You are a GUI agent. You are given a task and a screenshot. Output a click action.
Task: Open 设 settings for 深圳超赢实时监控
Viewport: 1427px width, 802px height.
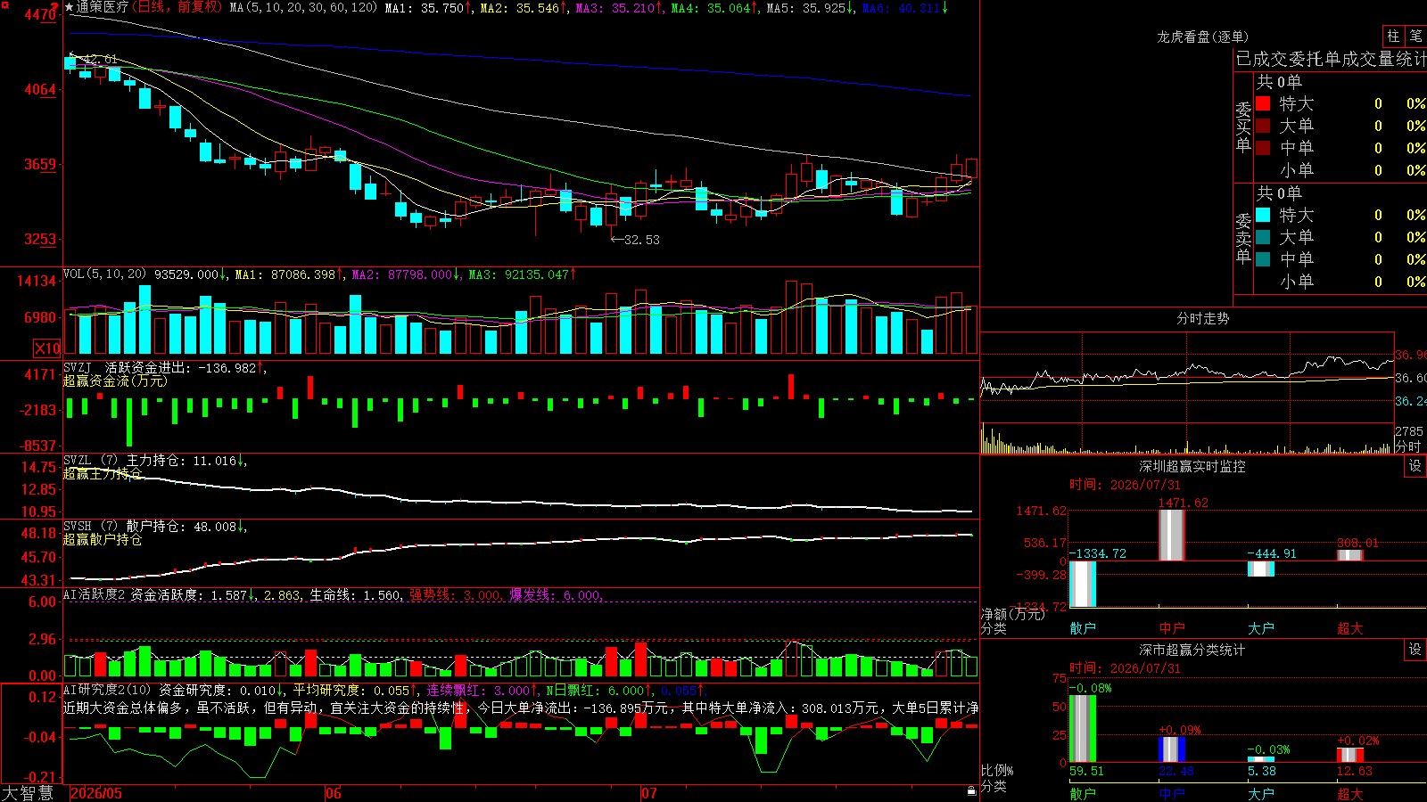[x=1415, y=466]
